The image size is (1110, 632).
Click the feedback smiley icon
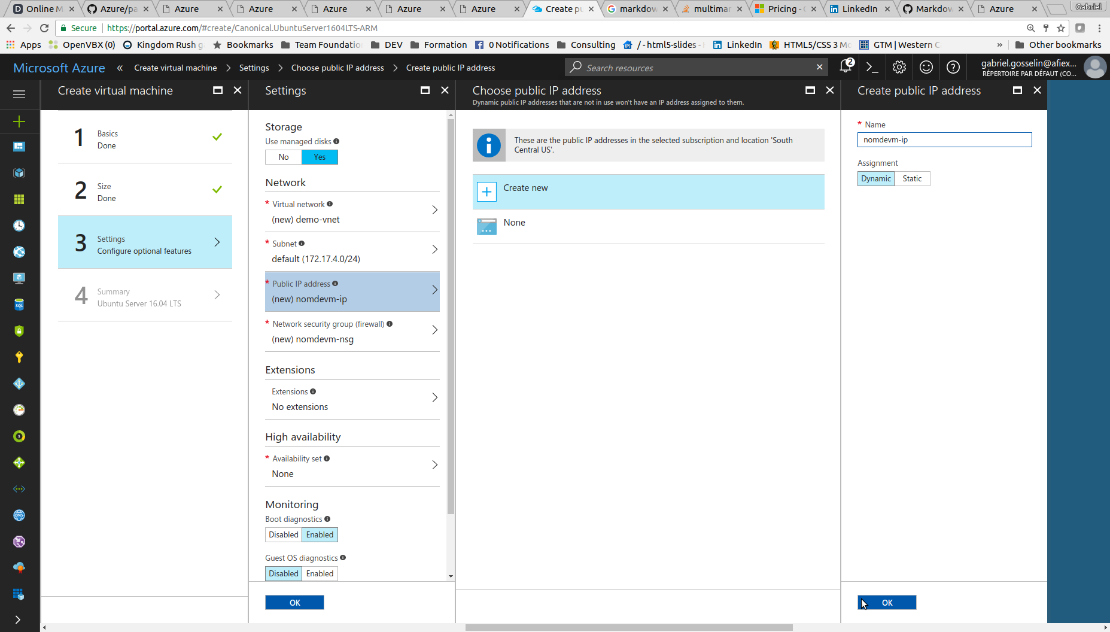click(926, 68)
